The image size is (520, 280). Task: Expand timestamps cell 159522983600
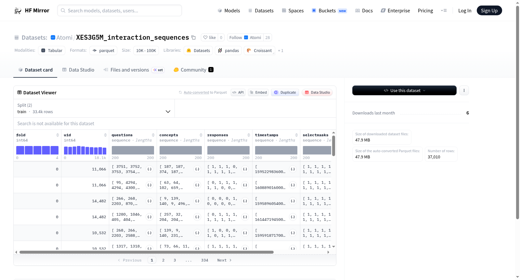(x=293, y=169)
